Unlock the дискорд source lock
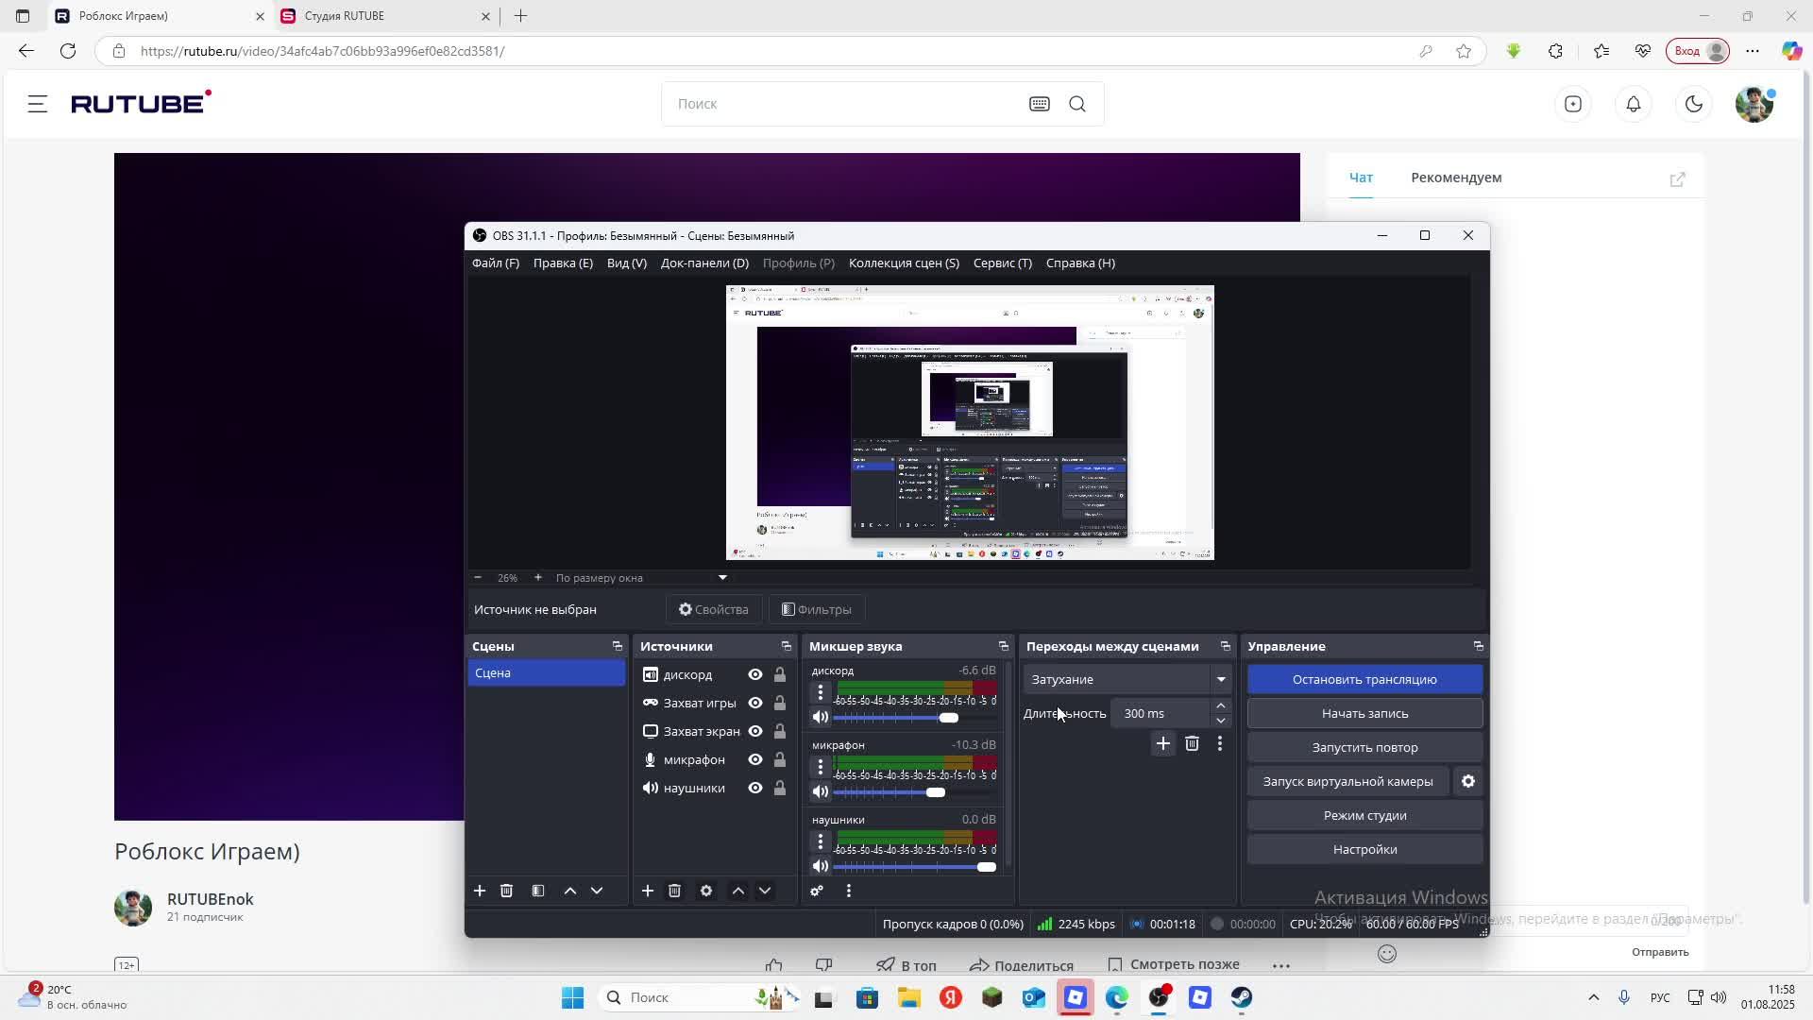 [x=780, y=674]
